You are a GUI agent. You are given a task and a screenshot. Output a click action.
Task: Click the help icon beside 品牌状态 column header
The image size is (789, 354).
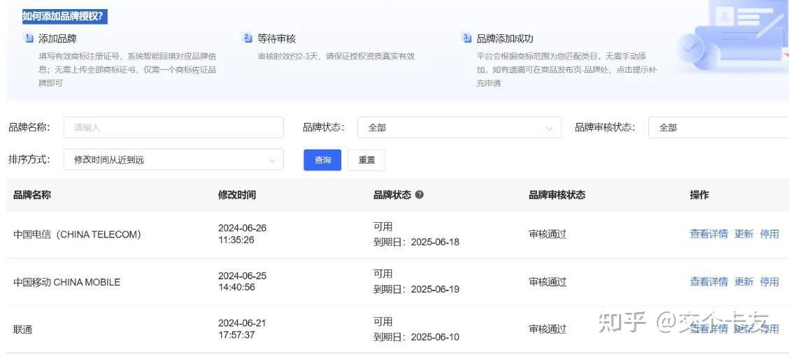[x=419, y=195]
